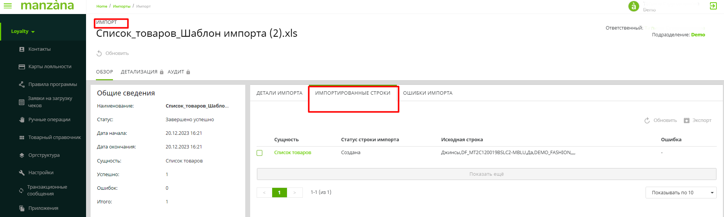Switch to the Ошибки импорта tab
Screen dimensions: 724x217
(428, 93)
